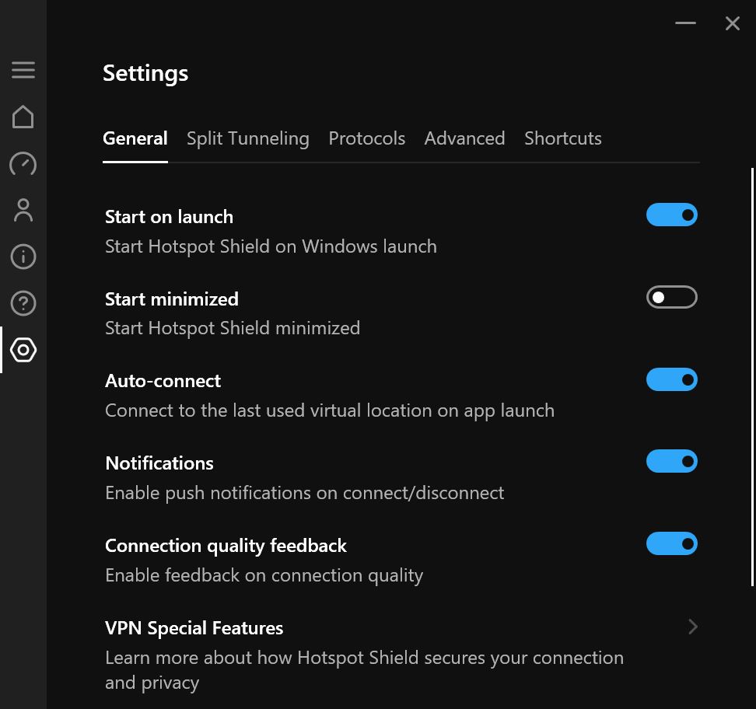Screen dimensions: 756x709
Task: Select the Advanced settings tab
Action: [464, 138]
